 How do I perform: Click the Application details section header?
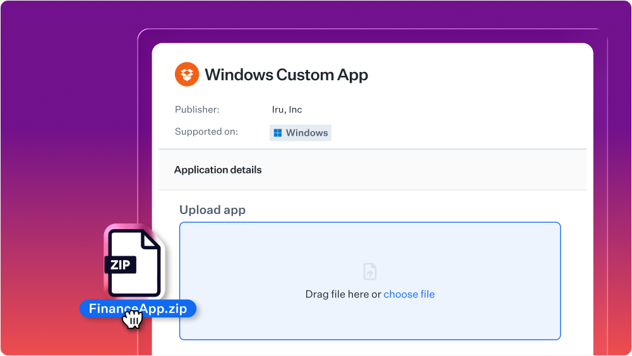tap(373, 170)
